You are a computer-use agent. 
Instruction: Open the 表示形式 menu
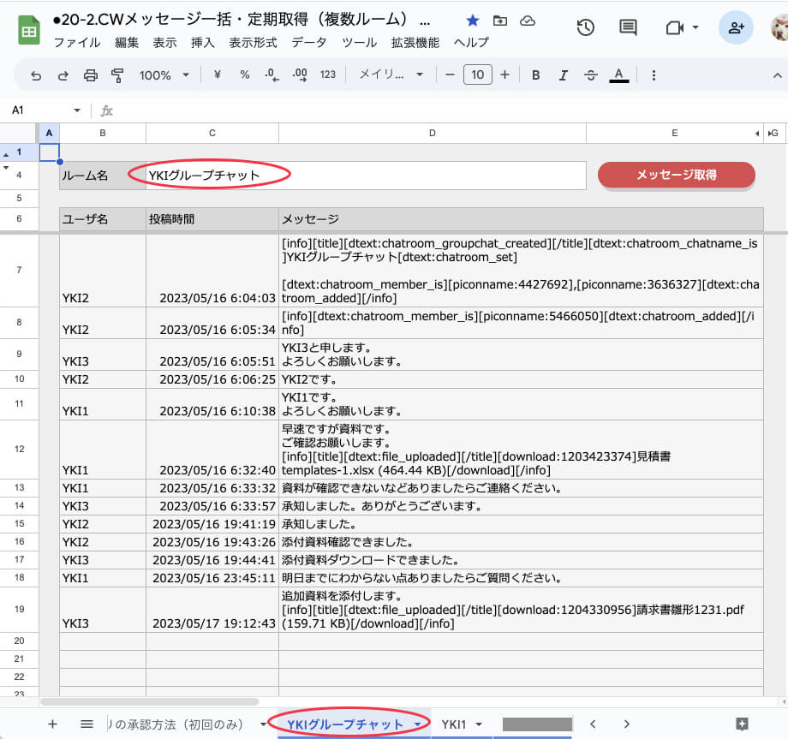pyautogui.click(x=253, y=43)
